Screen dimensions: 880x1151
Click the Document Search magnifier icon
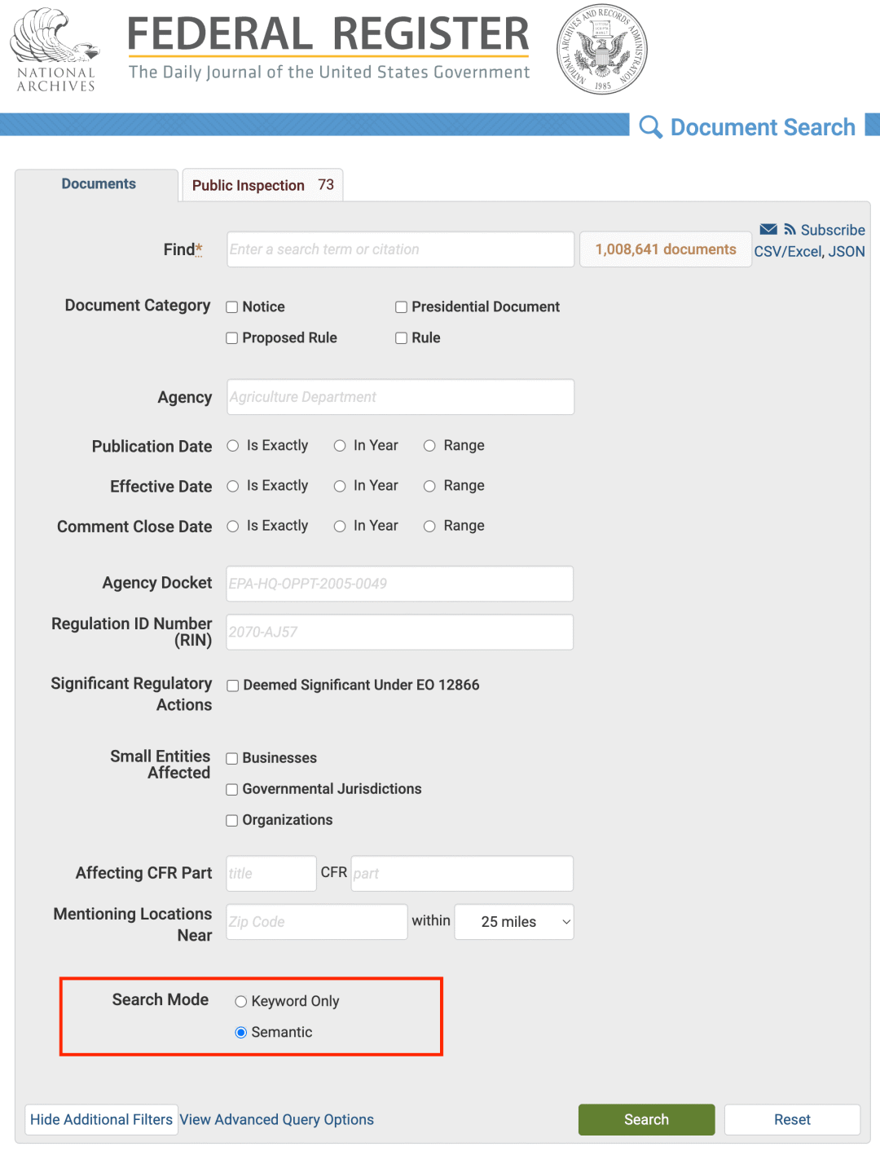coord(650,127)
